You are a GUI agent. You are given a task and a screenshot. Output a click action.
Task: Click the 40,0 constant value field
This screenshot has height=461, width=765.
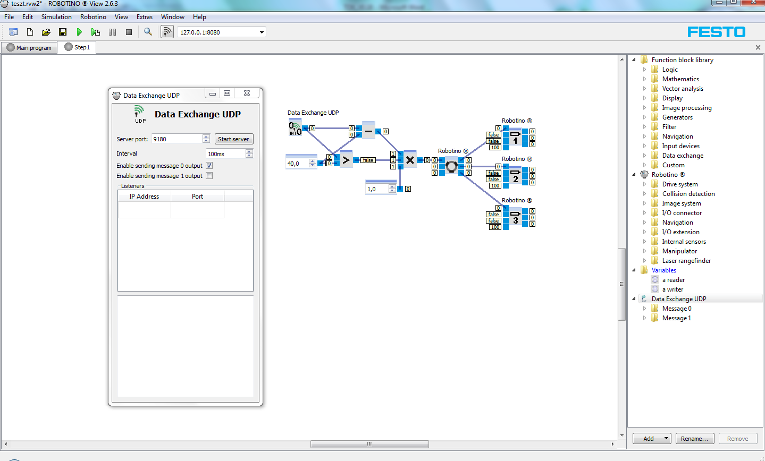click(x=297, y=164)
